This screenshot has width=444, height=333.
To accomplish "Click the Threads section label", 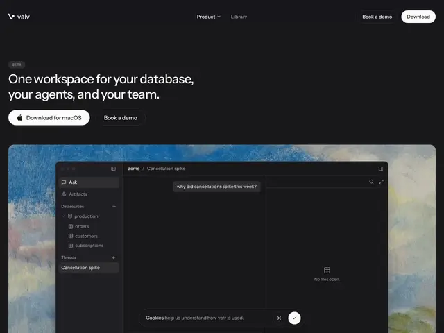I will (x=69, y=257).
